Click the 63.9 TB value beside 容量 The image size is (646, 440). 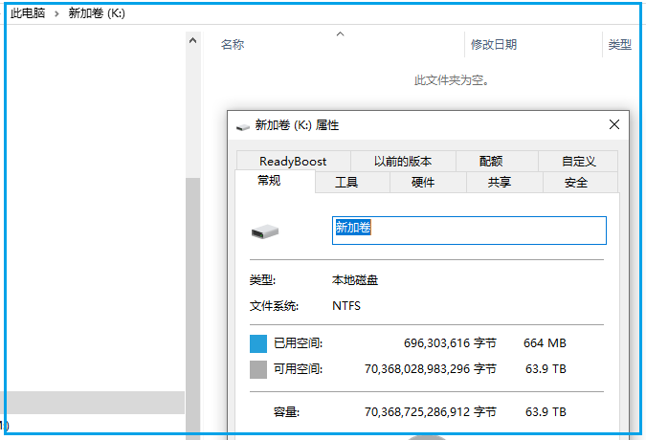(546, 412)
